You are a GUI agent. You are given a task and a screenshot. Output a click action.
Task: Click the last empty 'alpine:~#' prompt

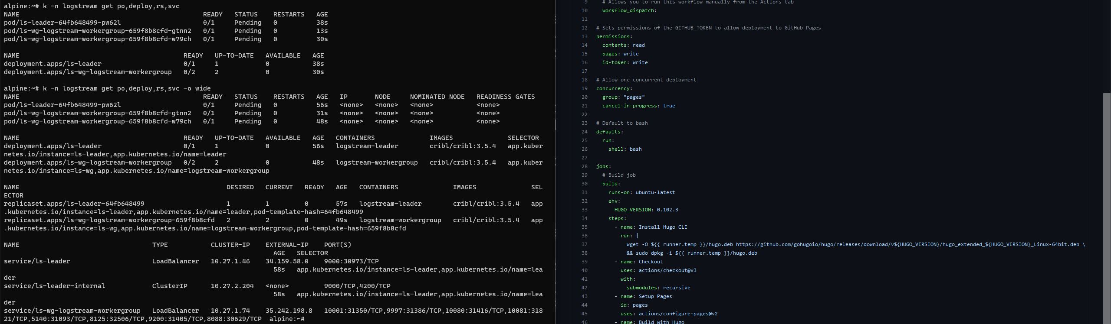point(287,319)
